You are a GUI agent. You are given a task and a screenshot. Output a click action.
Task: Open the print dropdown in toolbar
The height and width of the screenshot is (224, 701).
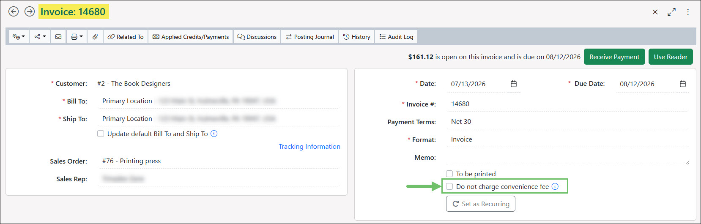(x=77, y=37)
